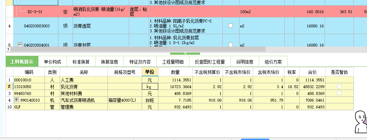Click the 单位 column header
Screen dimensions: 367x140
point(150,72)
